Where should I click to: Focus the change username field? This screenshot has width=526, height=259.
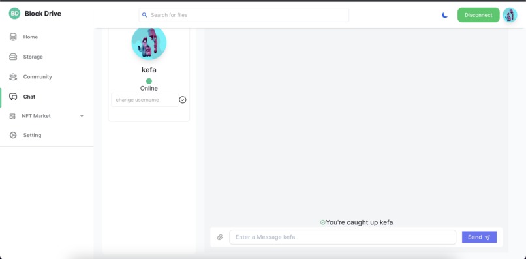[x=145, y=100]
